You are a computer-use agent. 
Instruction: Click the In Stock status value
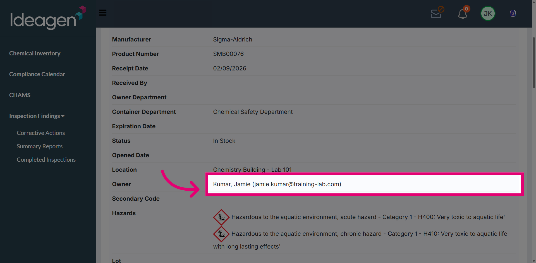click(224, 141)
